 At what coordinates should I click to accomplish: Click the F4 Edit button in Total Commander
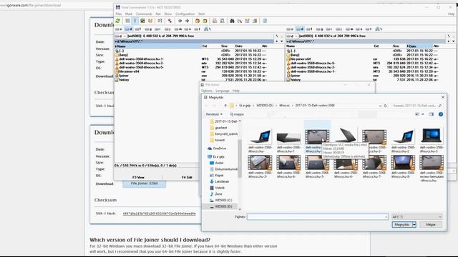pyautogui.click(x=187, y=177)
